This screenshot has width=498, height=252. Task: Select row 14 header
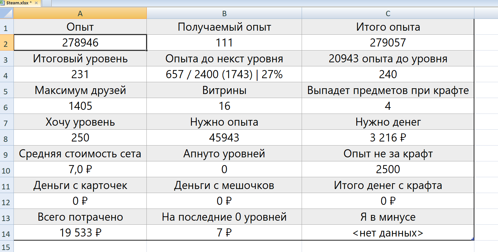point(7,232)
